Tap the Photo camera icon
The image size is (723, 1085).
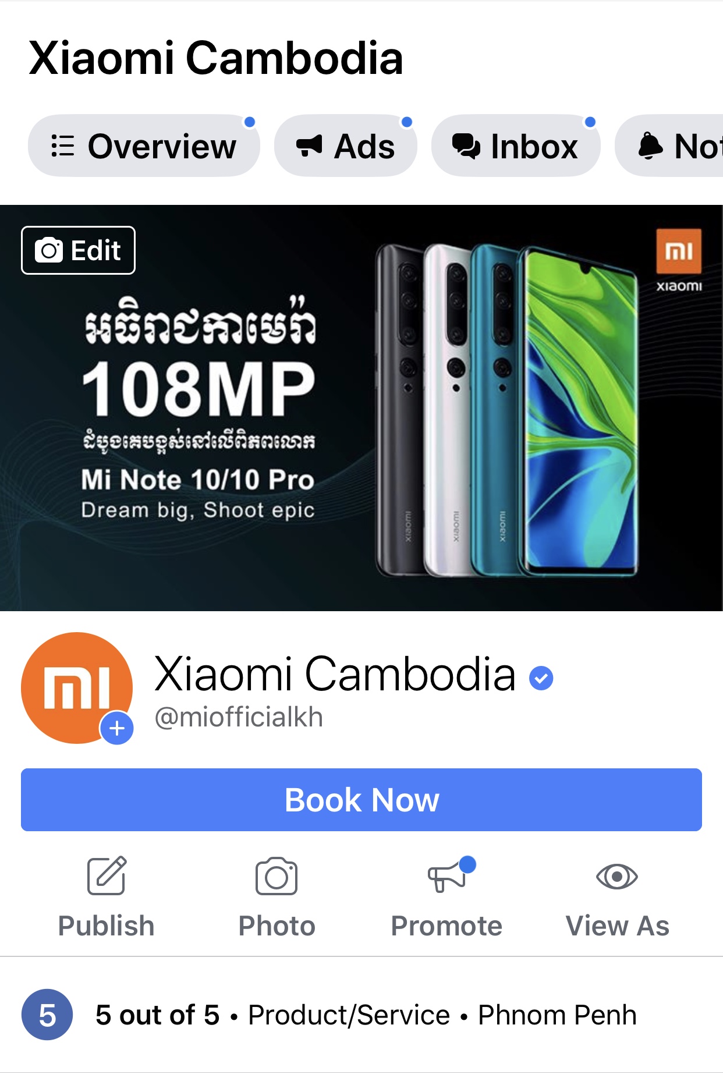[277, 875]
